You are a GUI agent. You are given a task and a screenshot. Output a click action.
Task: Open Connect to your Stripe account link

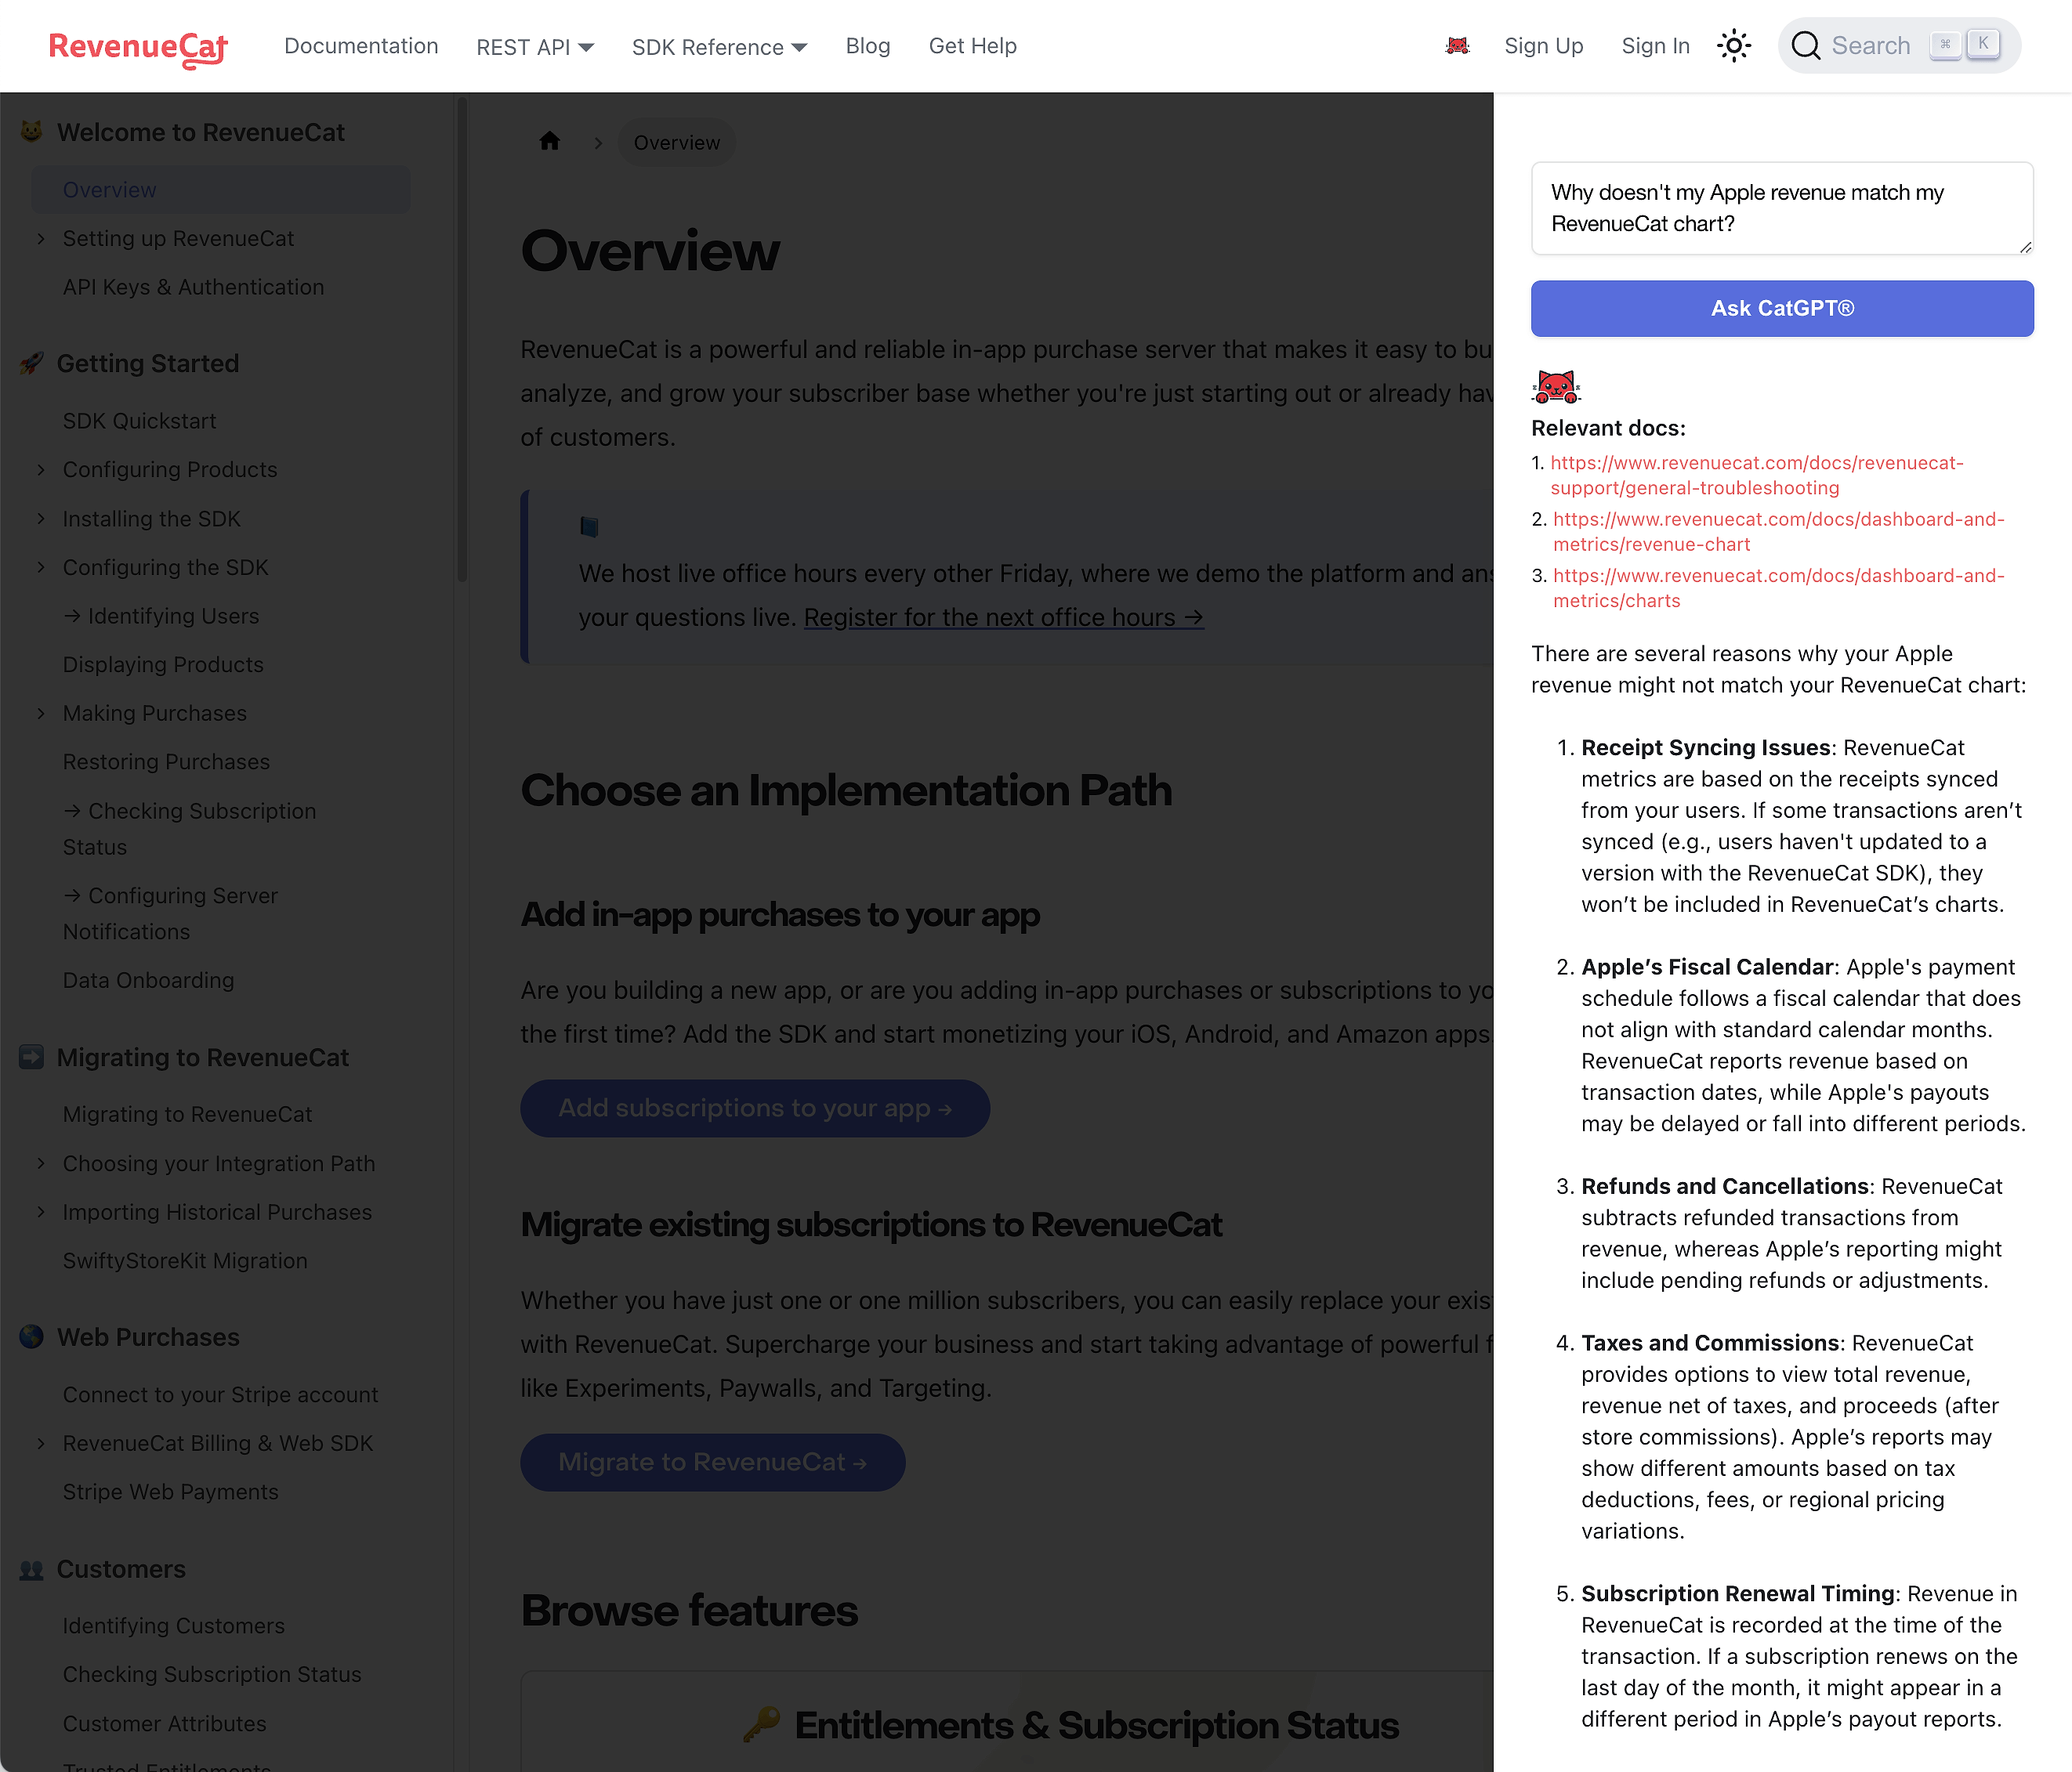[x=221, y=1395]
